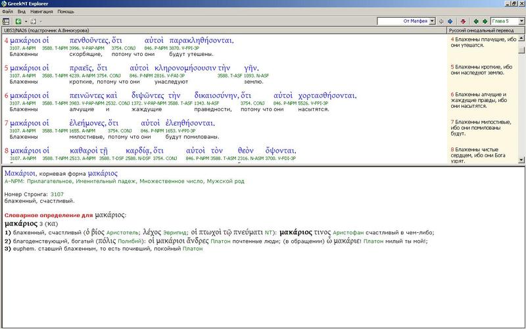The height and width of the screenshot is (329, 526).
Task: Toggle the panel layout icon in toolbar
Action: click(x=6, y=22)
